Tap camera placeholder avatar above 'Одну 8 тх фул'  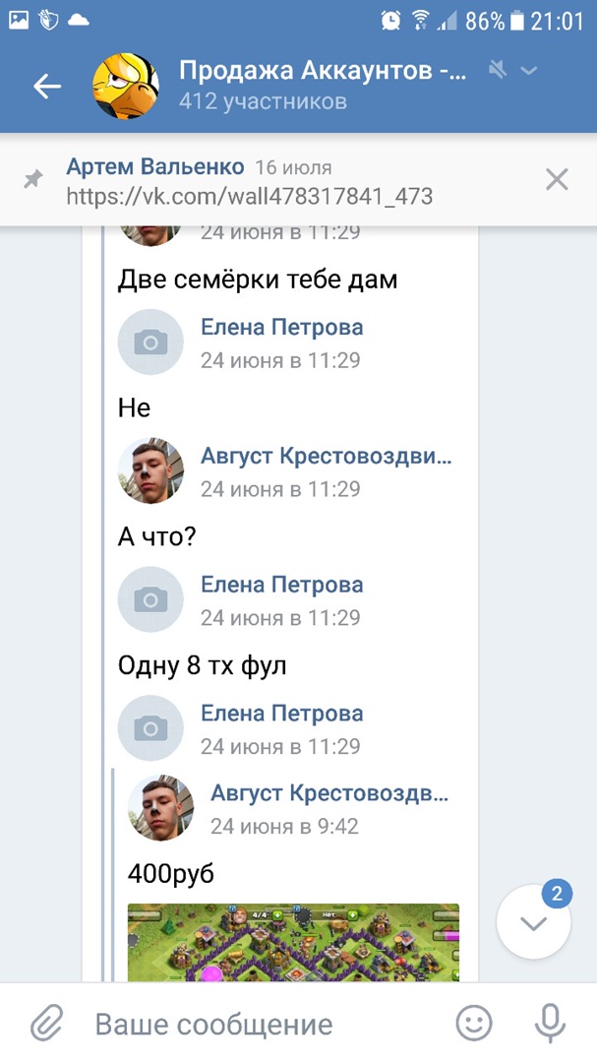click(x=150, y=599)
